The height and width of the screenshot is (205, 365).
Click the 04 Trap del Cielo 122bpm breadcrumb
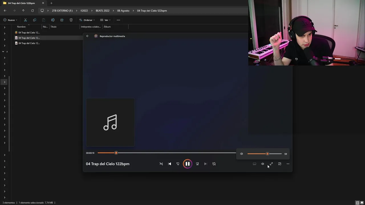pyautogui.click(x=152, y=11)
